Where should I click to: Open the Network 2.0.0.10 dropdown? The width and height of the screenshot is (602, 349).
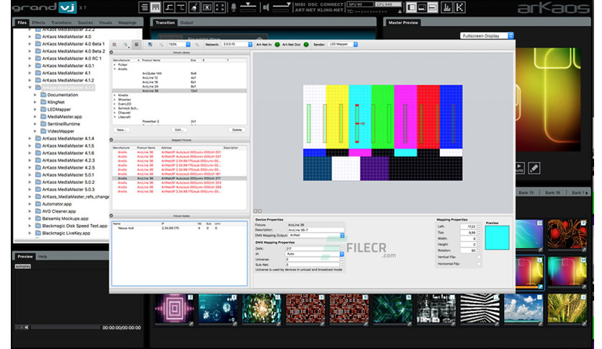pos(237,45)
